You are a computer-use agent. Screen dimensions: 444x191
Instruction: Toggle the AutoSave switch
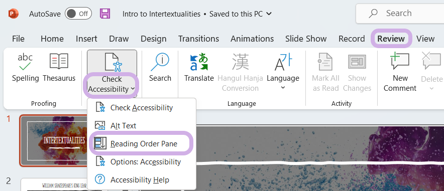pyautogui.click(x=78, y=14)
